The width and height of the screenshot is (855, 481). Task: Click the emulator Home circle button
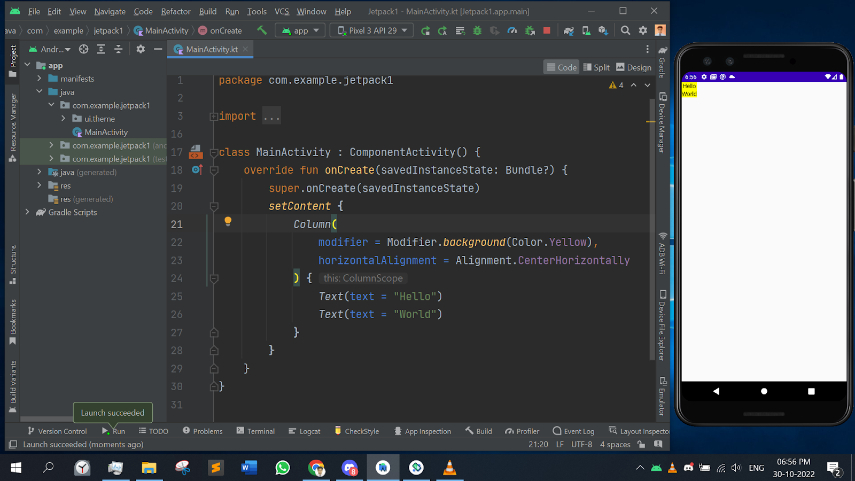click(764, 391)
